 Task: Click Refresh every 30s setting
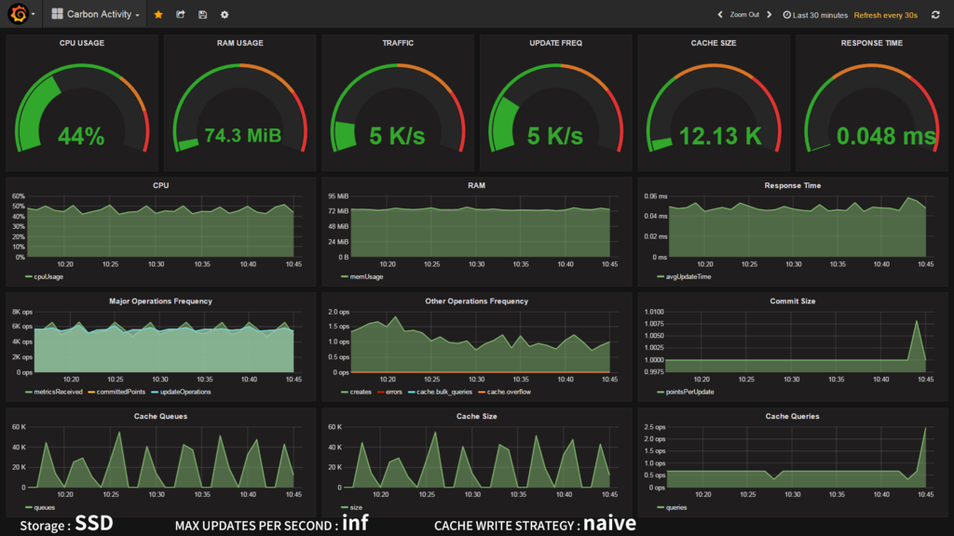(x=885, y=15)
